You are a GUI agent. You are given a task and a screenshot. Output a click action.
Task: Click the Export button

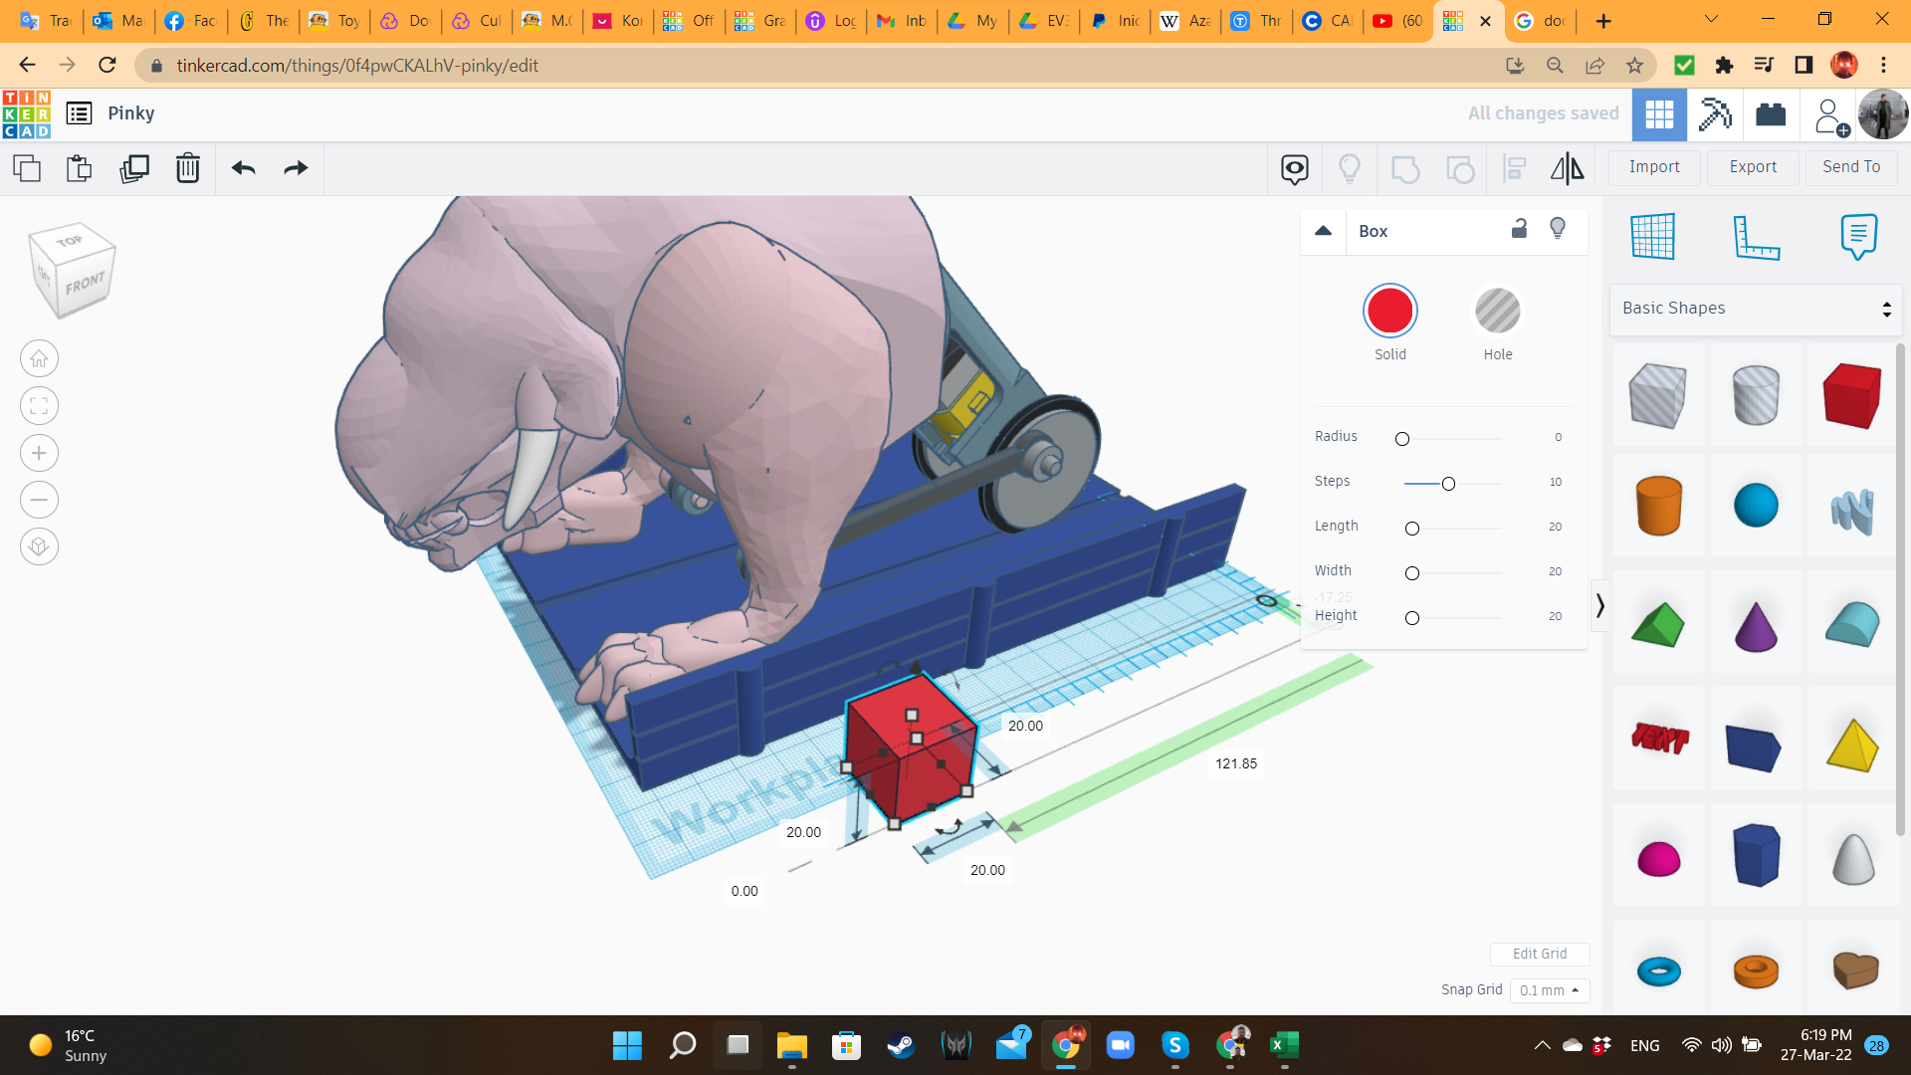[x=1752, y=167]
